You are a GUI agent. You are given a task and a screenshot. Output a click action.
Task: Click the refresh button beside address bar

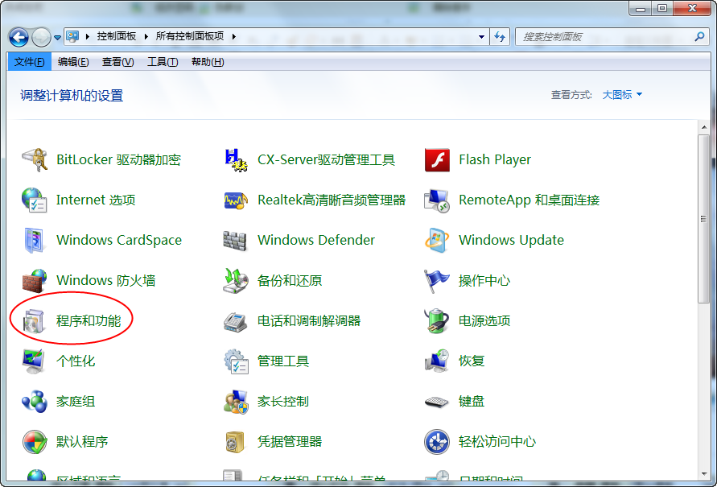pyautogui.click(x=500, y=36)
